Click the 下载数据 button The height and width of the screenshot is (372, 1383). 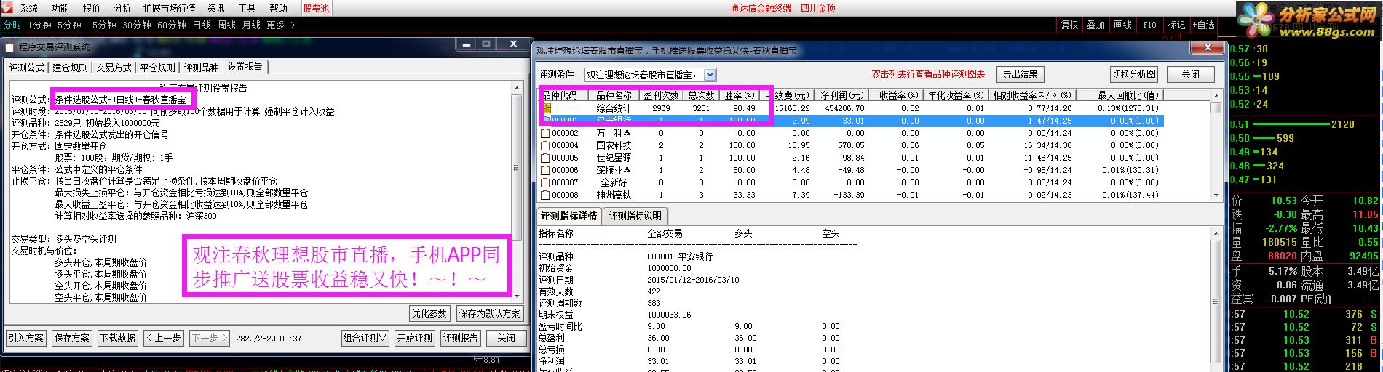pyautogui.click(x=117, y=338)
